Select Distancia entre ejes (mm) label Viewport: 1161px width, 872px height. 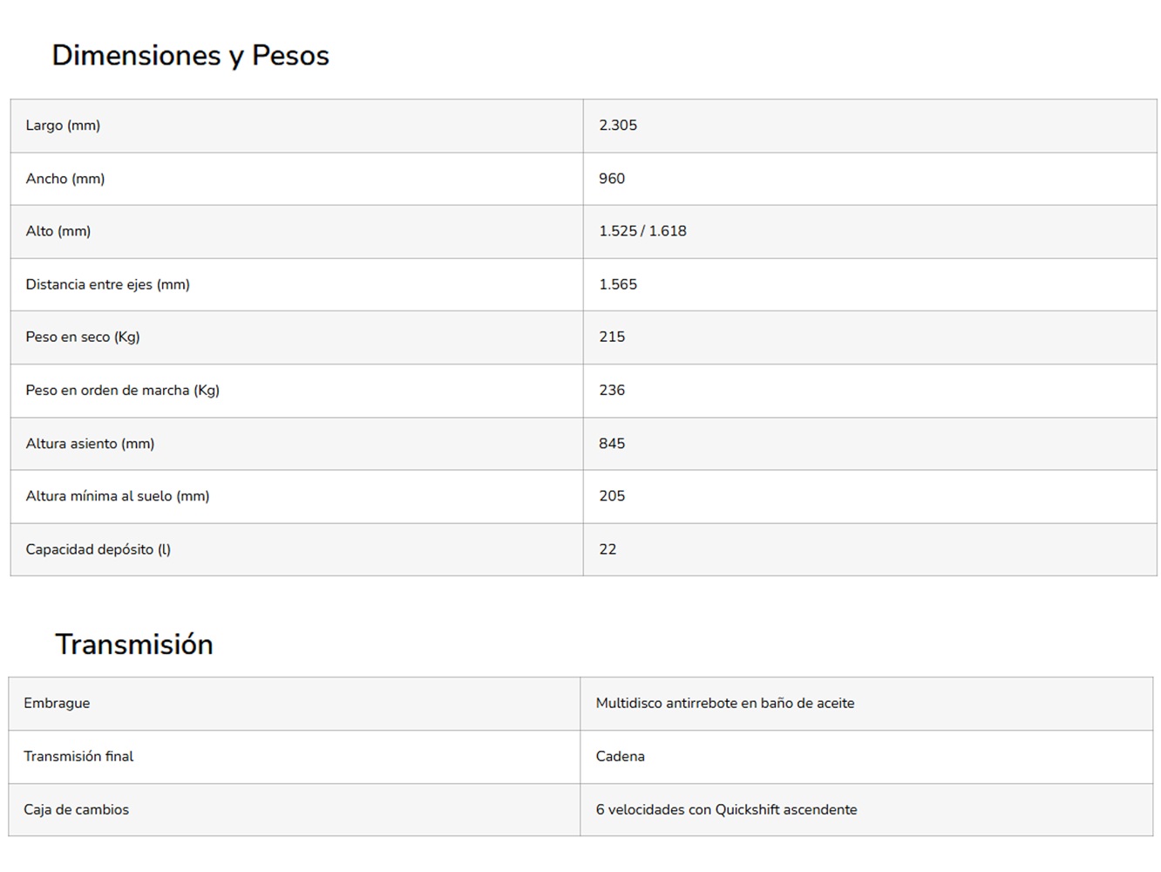[x=108, y=284]
